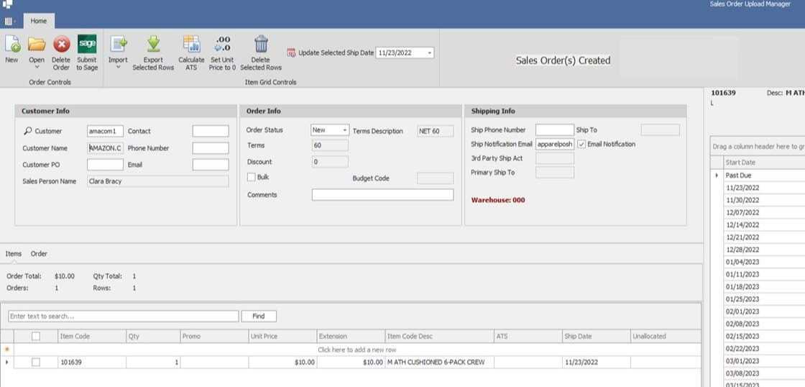Check the select-all checkbox in grid header
This screenshot has width=805, height=387.
pos(35,336)
